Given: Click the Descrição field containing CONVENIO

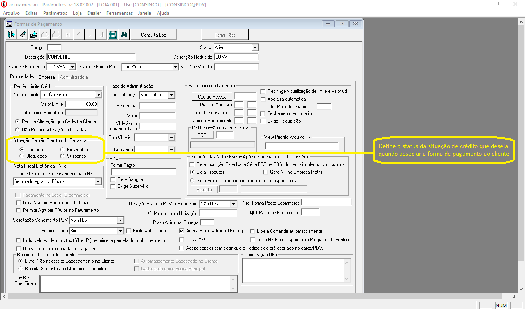Looking at the screenshot, I should tap(91, 57).
